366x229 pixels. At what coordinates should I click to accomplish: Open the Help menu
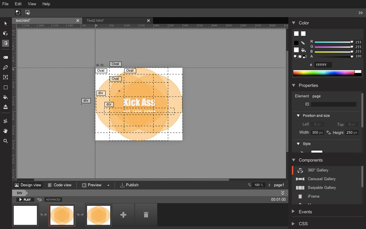click(x=46, y=4)
